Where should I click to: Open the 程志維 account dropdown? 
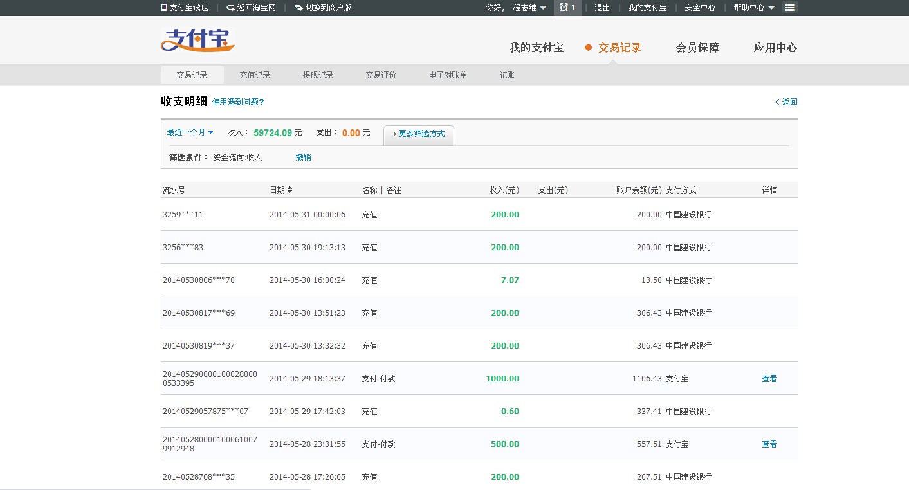(x=529, y=8)
